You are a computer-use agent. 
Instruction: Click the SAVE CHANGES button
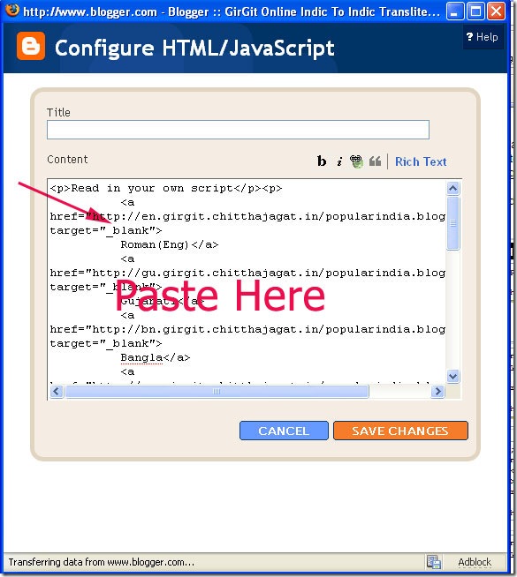click(x=400, y=431)
